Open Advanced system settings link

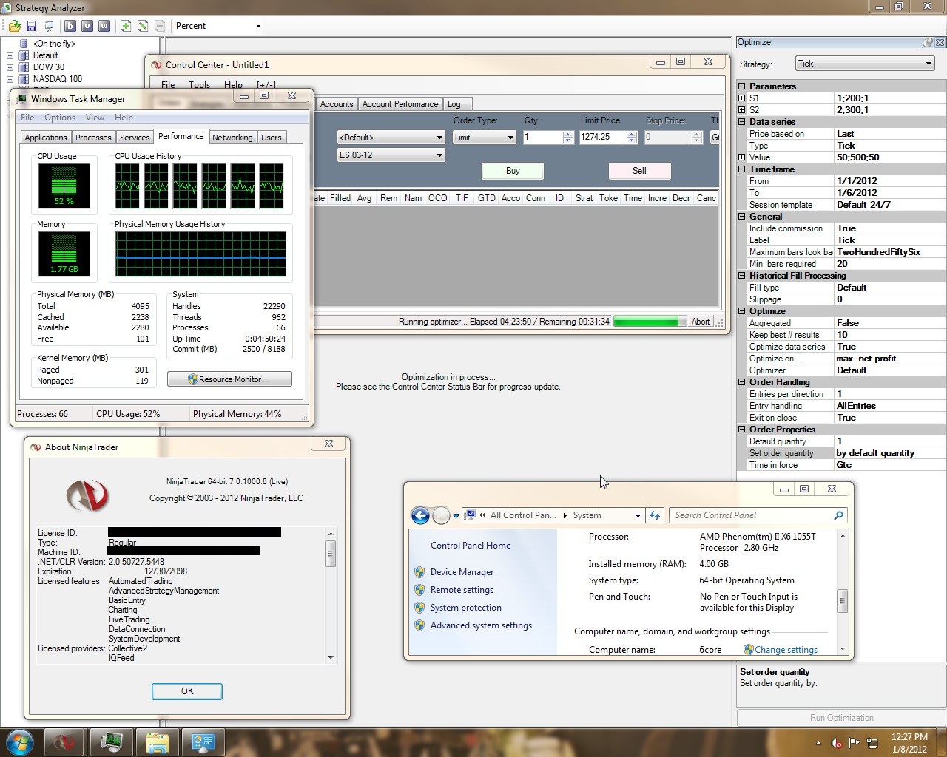[x=481, y=625]
